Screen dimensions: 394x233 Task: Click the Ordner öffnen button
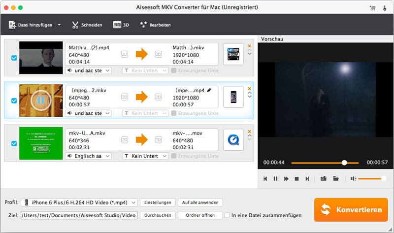tap(200, 215)
